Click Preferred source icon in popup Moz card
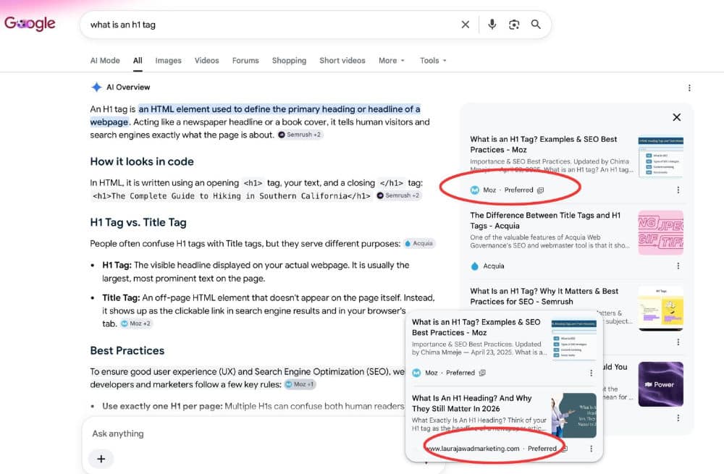724x474 pixels. click(482, 373)
